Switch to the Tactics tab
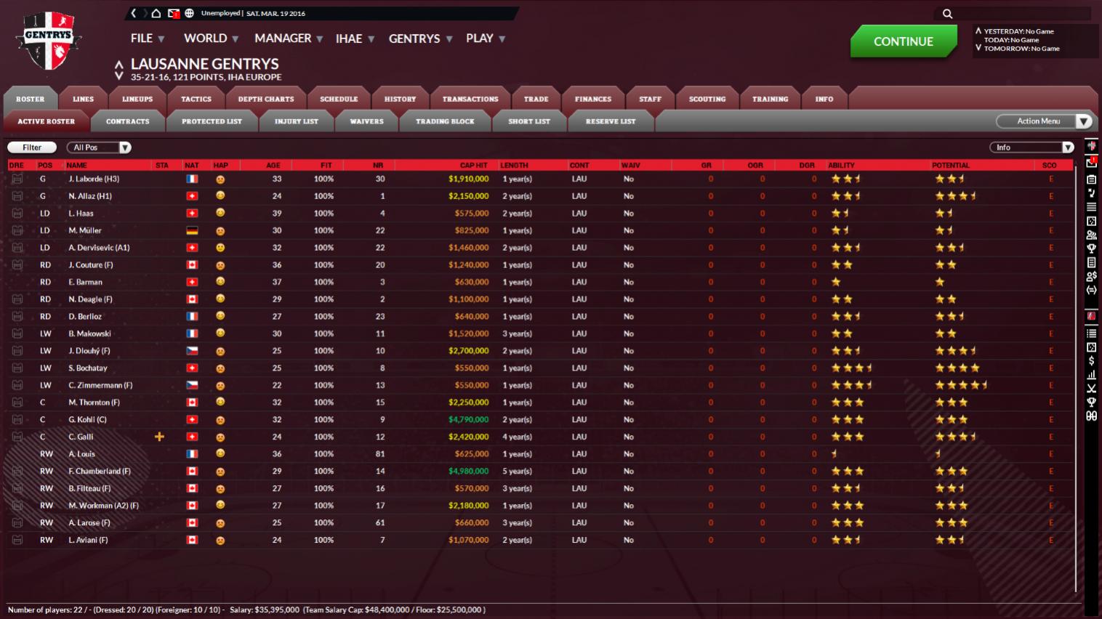 click(x=196, y=99)
